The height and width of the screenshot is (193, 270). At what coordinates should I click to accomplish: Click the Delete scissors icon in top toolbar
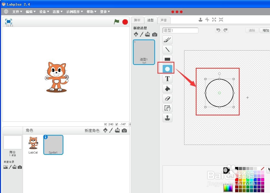[x=207, y=20]
